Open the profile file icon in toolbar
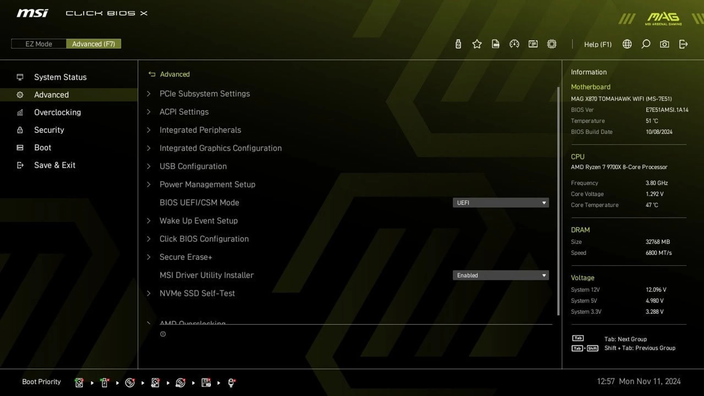The image size is (704, 396). tap(495, 44)
